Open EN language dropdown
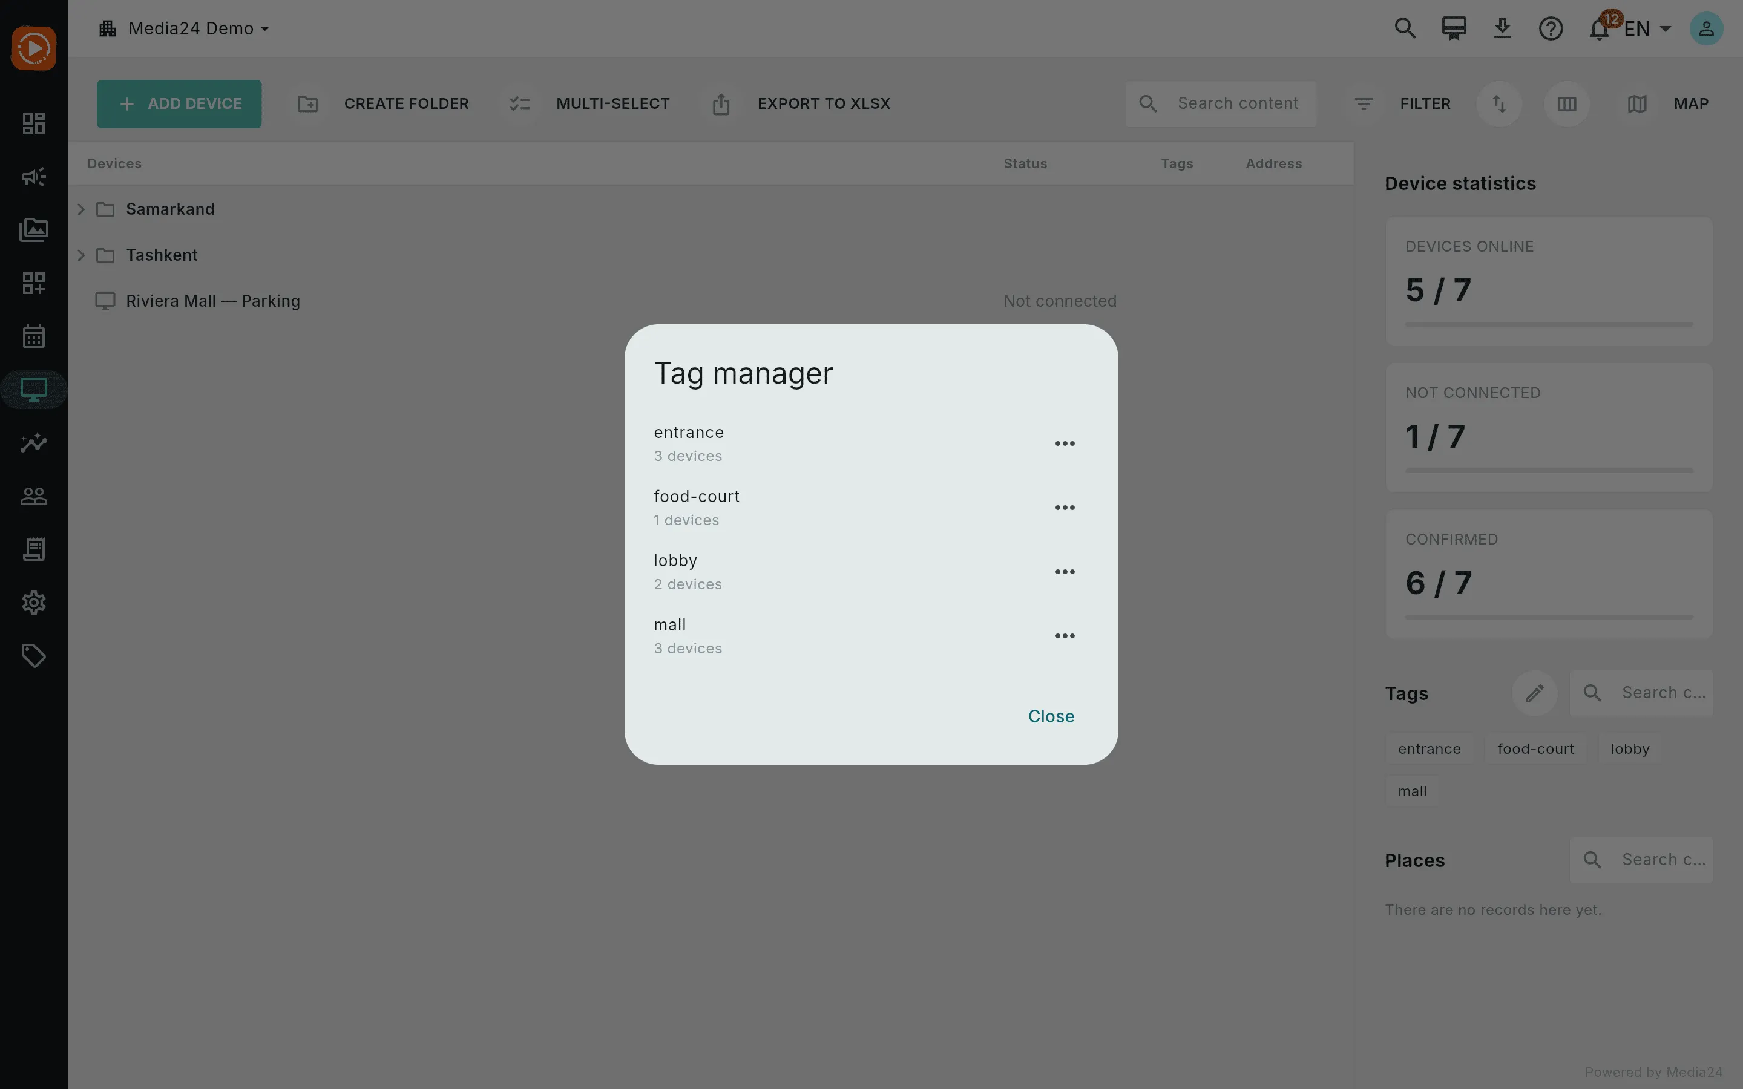The width and height of the screenshot is (1743, 1089). pos(1647,29)
